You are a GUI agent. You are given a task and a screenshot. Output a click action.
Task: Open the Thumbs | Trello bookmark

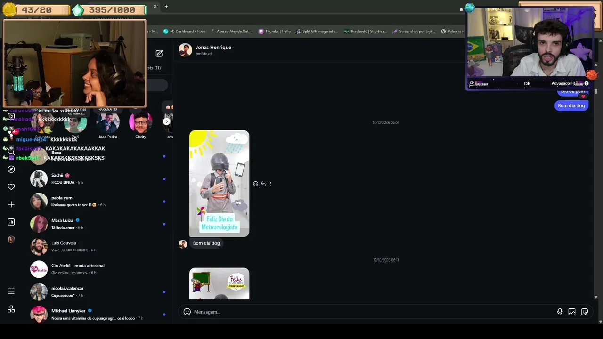[274, 32]
